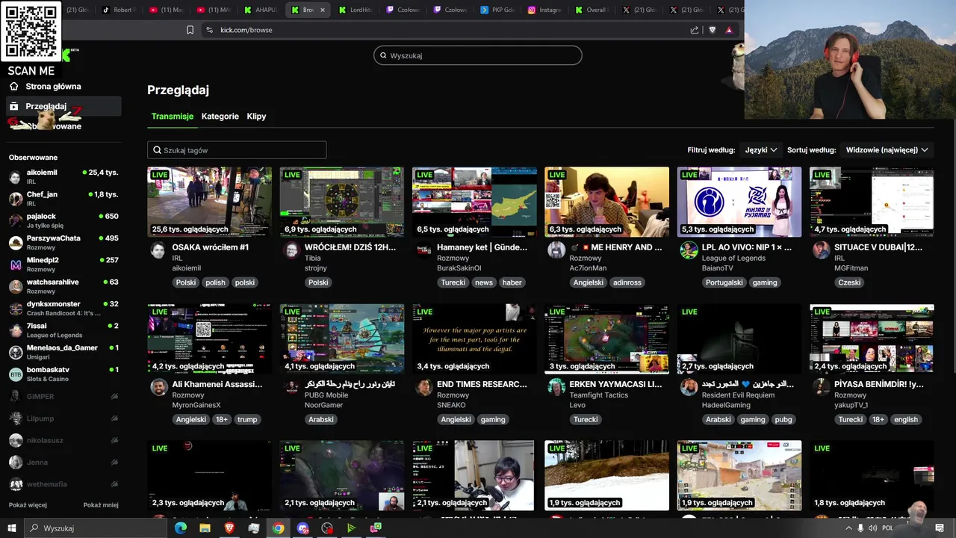This screenshot has width=956, height=538.
Task: Open GIMPER offline channel in sidebar
Action: click(x=63, y=397)
